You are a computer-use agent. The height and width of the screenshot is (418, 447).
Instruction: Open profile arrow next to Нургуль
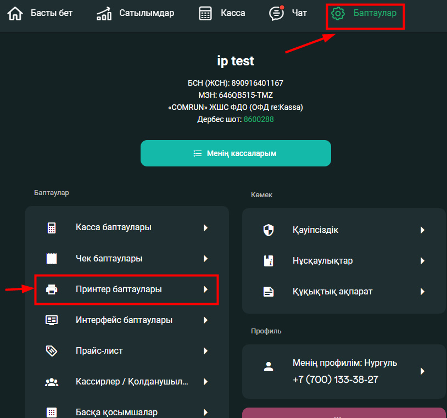pyautogui.click(x=422, y=371)
